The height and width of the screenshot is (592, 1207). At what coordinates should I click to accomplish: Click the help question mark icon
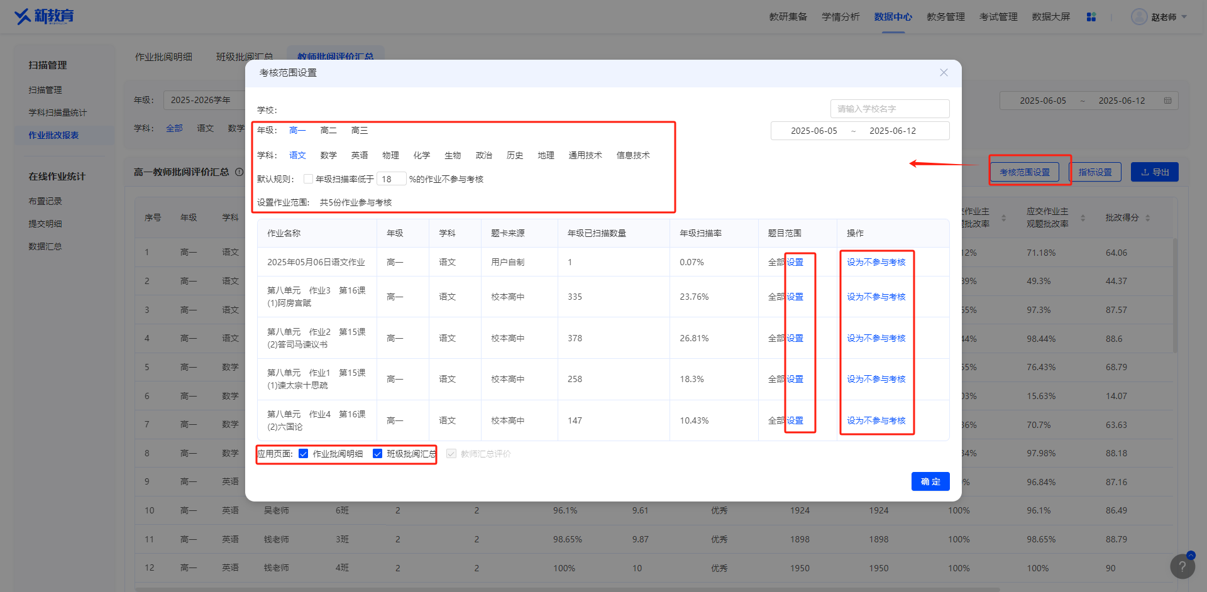pos(1182,566)
